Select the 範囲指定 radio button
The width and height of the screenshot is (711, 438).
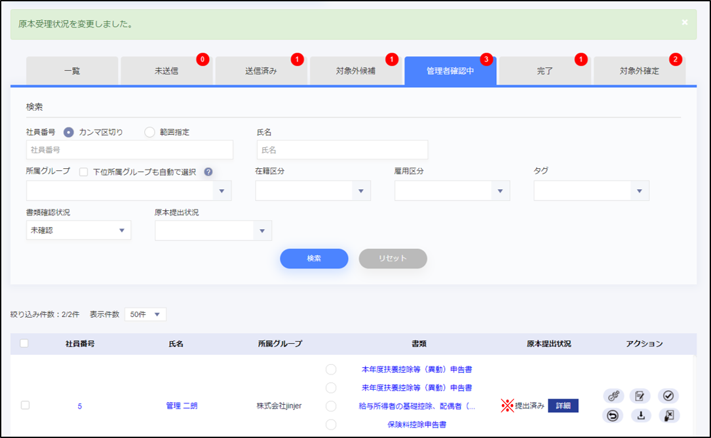(x=149, y=132)
